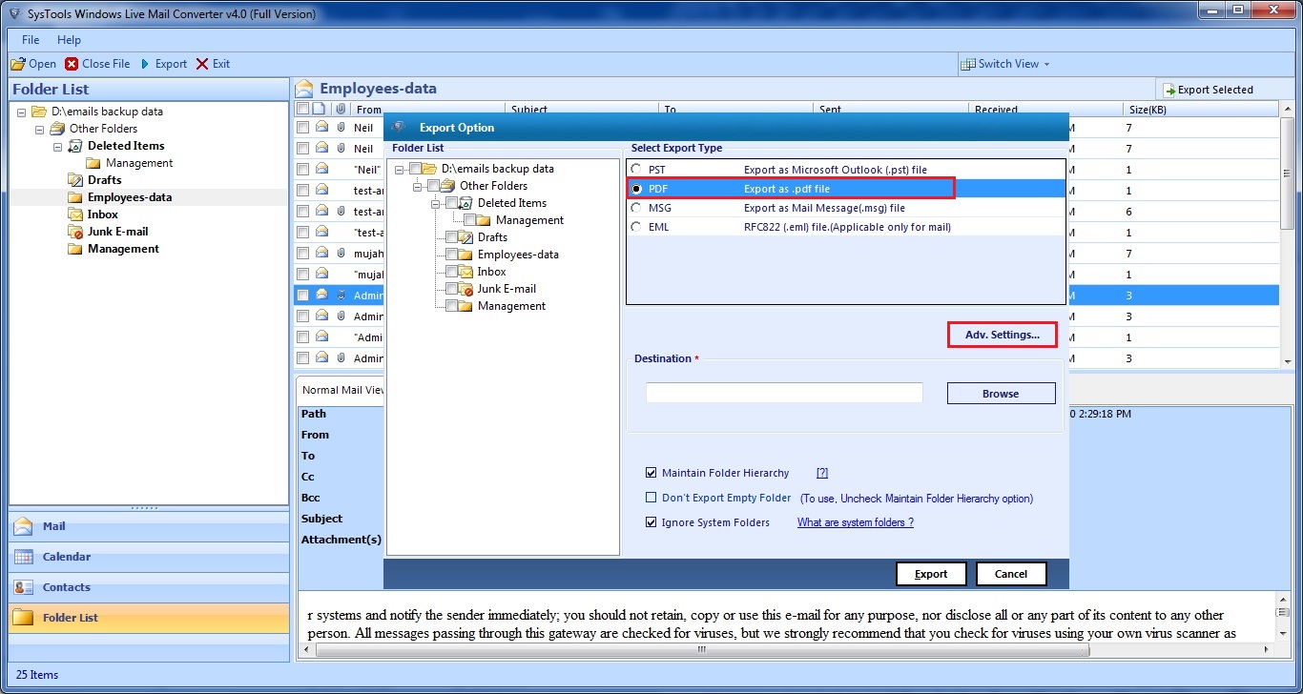1303x694 pixels.
Task: Tick Employees-data checkbox in export folder tree
Action: tap(452, 255)
